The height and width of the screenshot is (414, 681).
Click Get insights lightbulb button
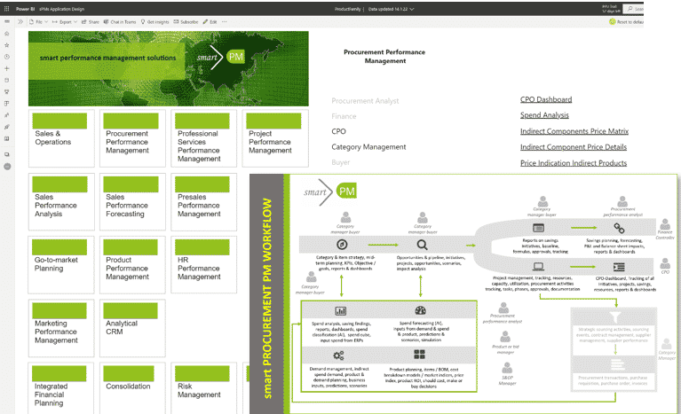[x=154, y=21]
